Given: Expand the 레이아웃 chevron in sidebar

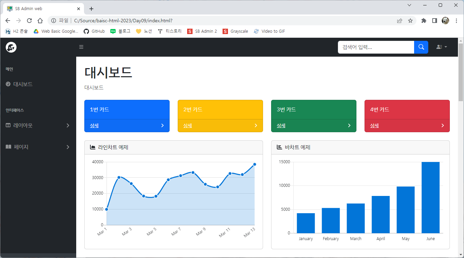Looking at the screenshot, I should click(68, 125).
